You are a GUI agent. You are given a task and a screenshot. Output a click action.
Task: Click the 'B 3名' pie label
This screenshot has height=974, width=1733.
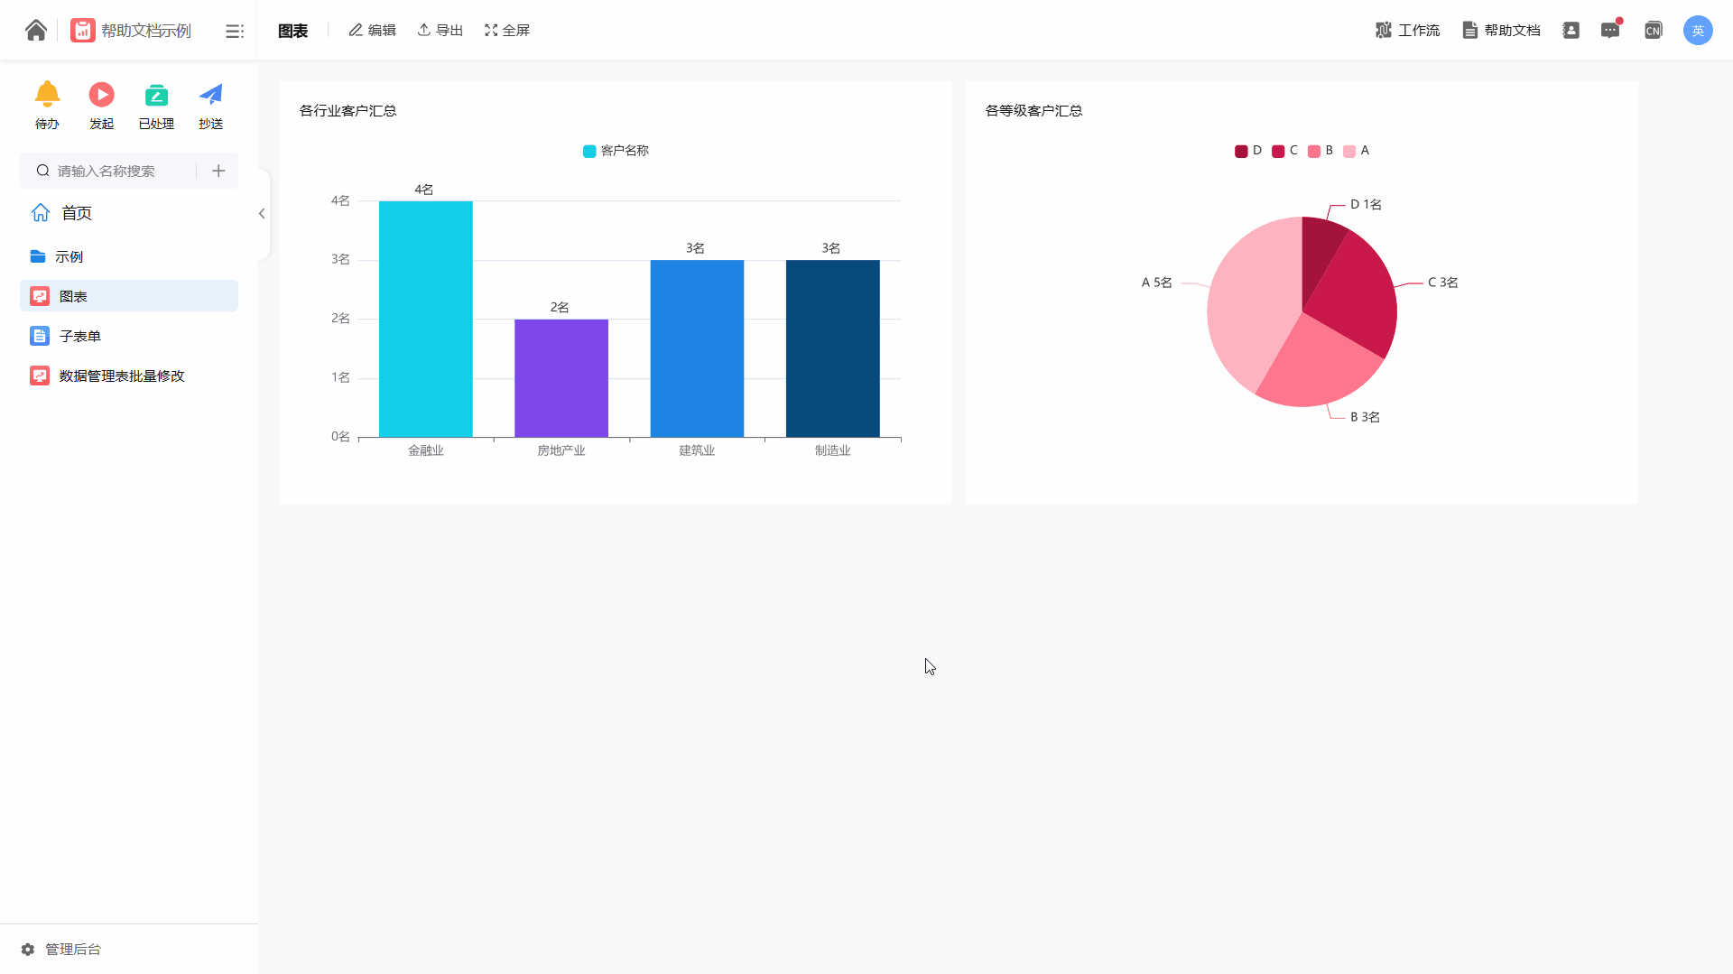pos(1366,417)
